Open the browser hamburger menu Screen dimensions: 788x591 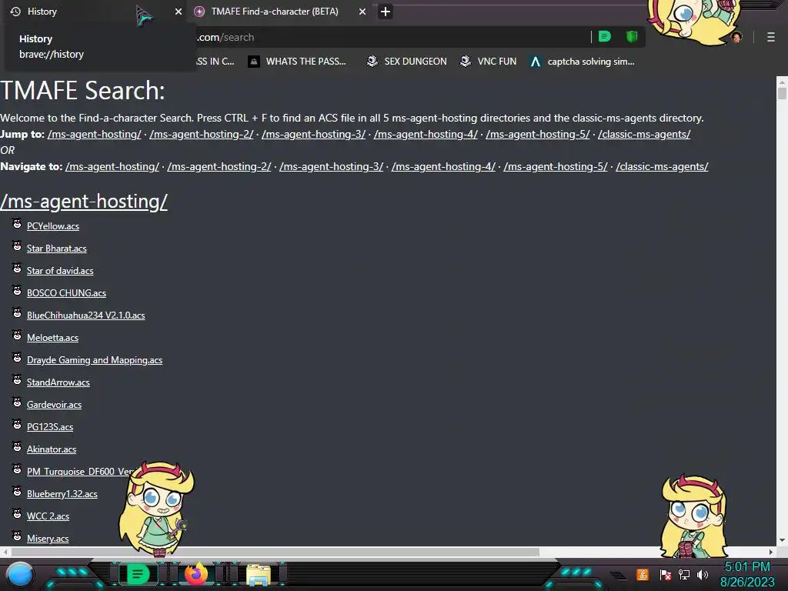(x=770, y=37)
